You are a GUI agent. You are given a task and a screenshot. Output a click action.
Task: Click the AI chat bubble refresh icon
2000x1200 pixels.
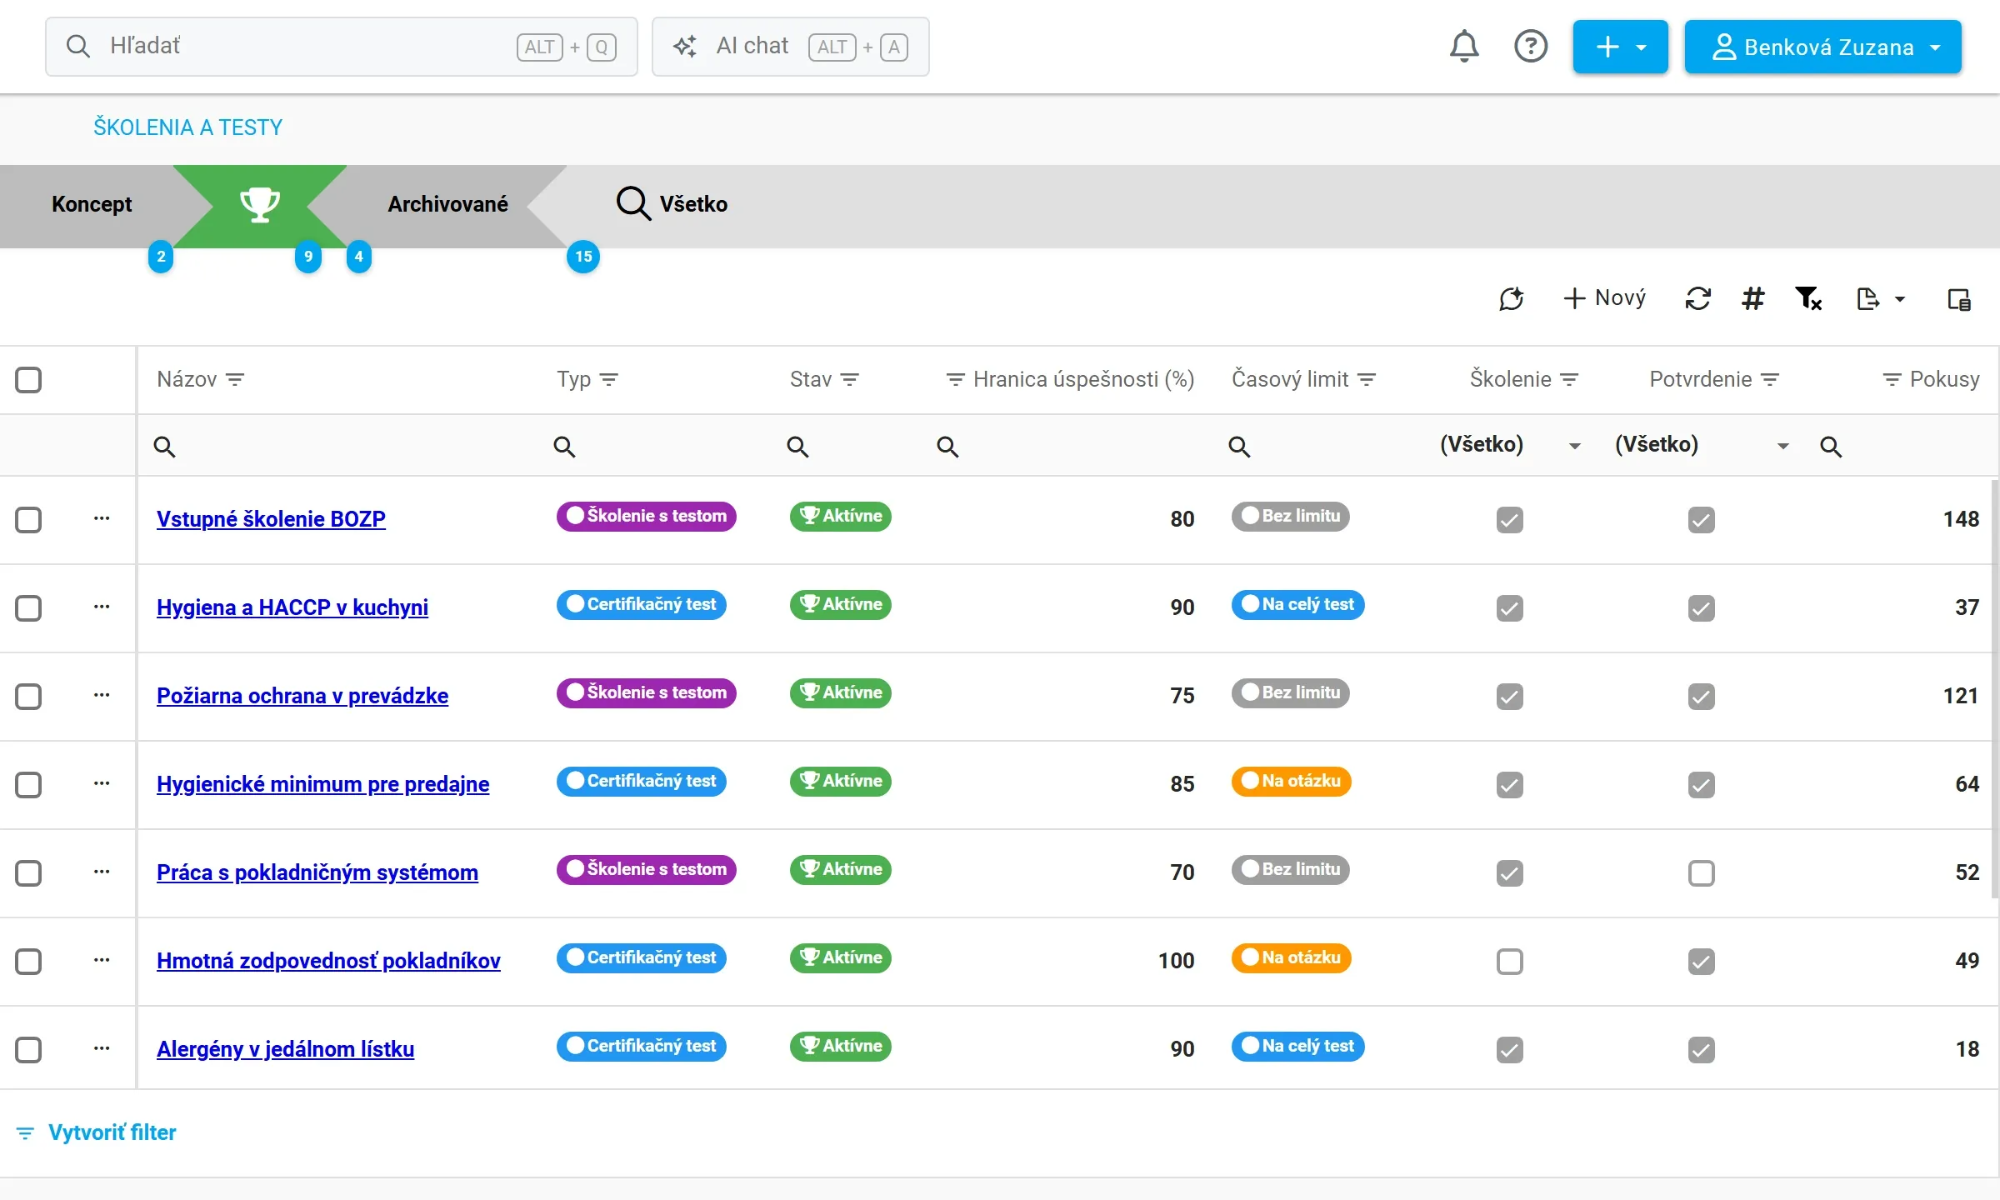[x=1511, y=298]
